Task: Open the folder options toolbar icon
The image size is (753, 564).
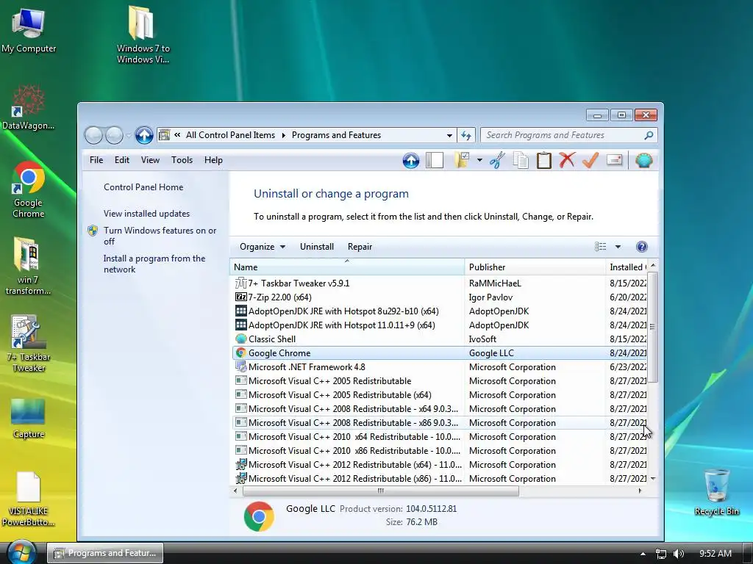Action: (x=462, y=160)
